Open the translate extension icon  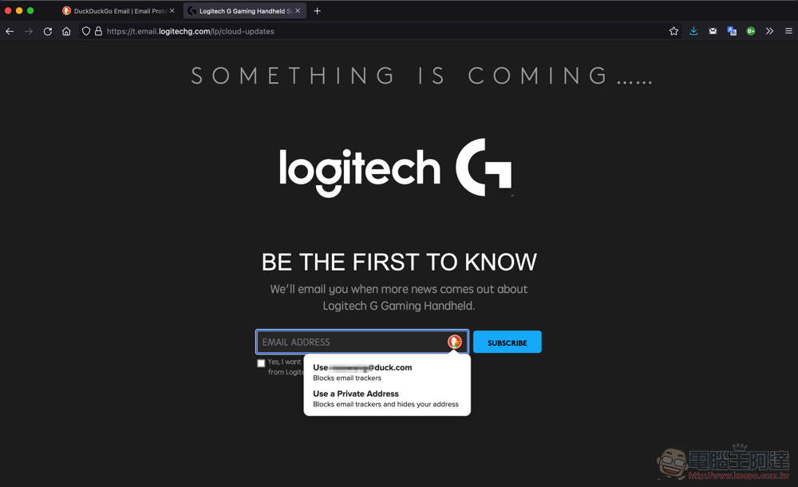(732, 32)
